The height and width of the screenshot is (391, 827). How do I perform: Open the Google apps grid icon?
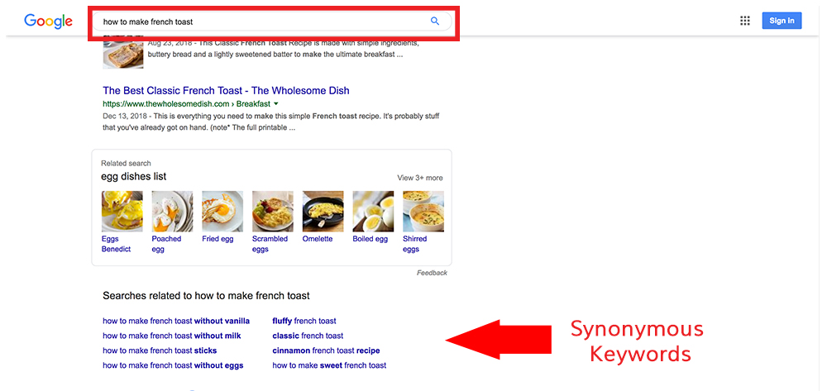[745, 21]
